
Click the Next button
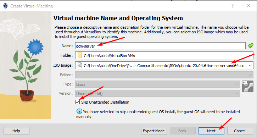point(211,131)
